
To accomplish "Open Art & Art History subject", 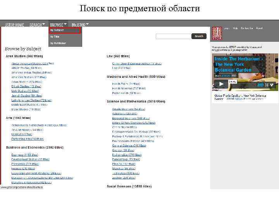I will click(27, 130).
